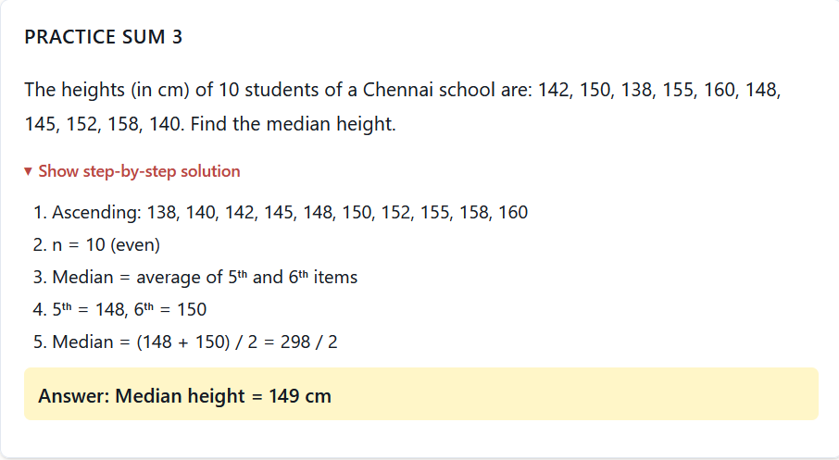839x460 pixels.
Task: Click step 2 'n = 10 (even)'
Action: click(106, 245)
